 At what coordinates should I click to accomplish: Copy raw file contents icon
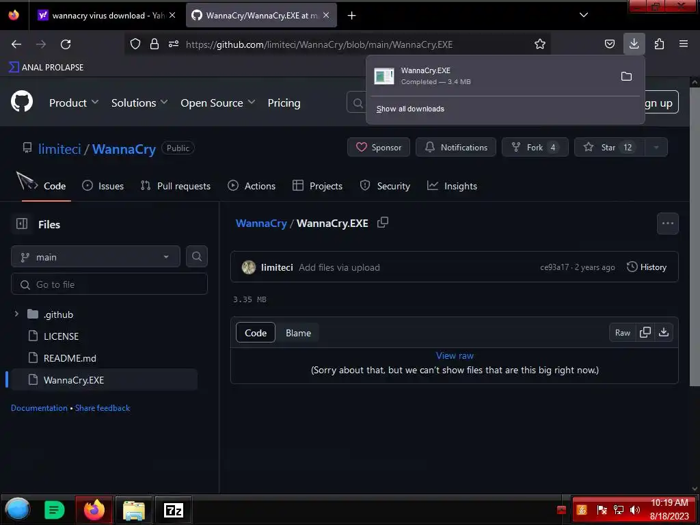[x=645, y=333]
